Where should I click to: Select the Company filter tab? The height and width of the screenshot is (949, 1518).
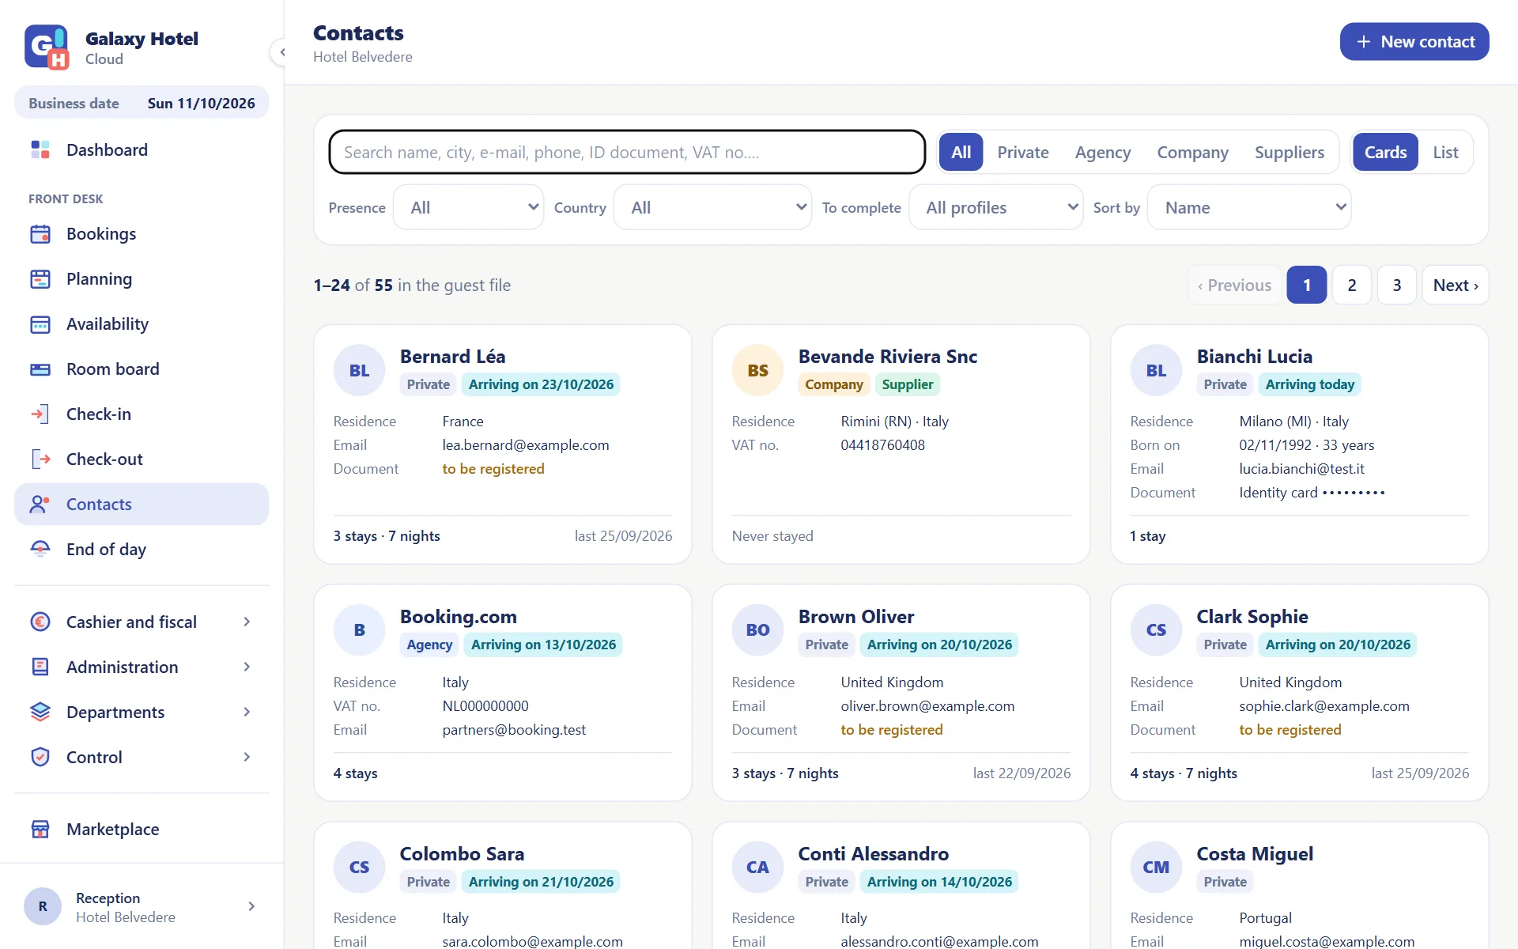click(x=1192, y=152)
